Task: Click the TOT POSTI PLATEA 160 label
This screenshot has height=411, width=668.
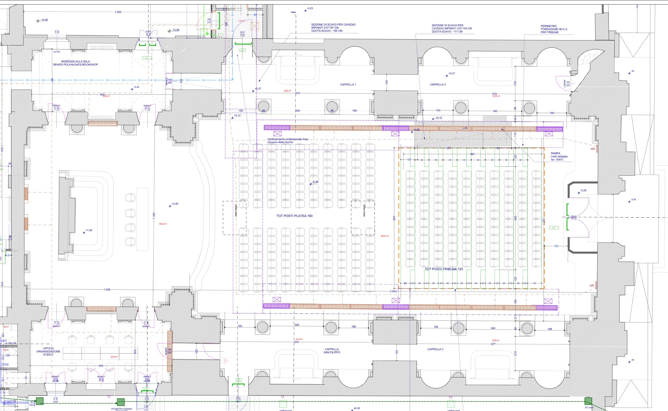Action: click(x=294, y=216)
